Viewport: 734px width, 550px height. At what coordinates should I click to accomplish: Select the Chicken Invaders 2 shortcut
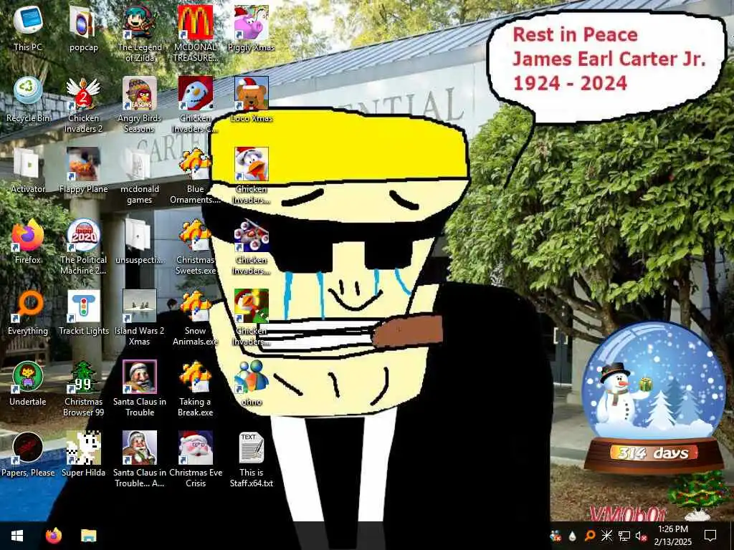pos(83,105)
